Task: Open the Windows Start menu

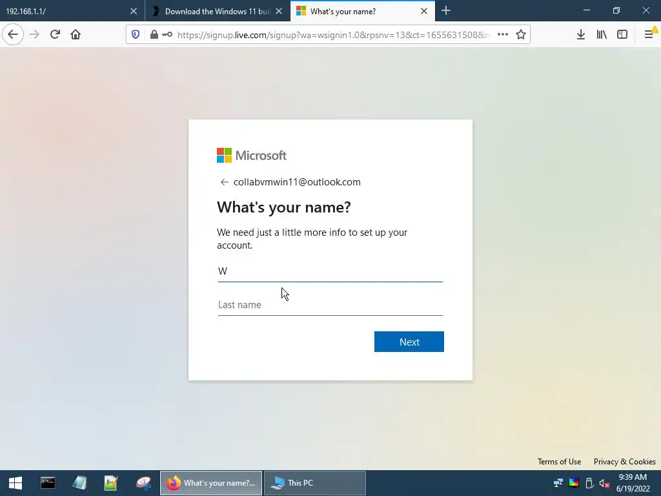Action: (x=15, y=483)
